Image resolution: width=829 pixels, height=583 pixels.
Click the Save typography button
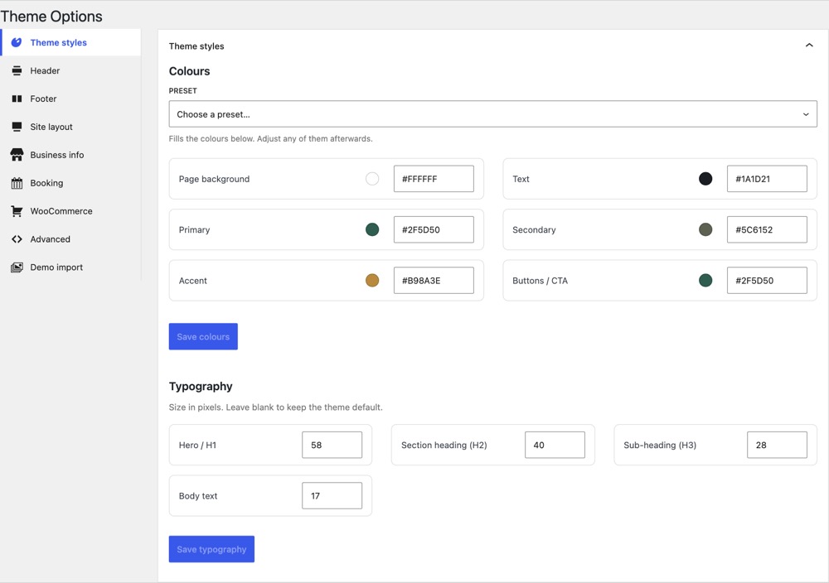[211, 549]
